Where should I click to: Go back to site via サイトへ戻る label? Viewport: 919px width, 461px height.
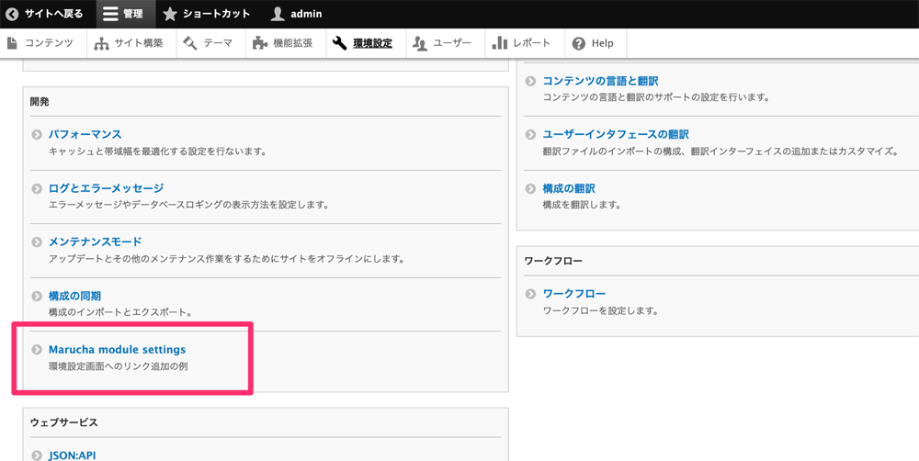53,14
